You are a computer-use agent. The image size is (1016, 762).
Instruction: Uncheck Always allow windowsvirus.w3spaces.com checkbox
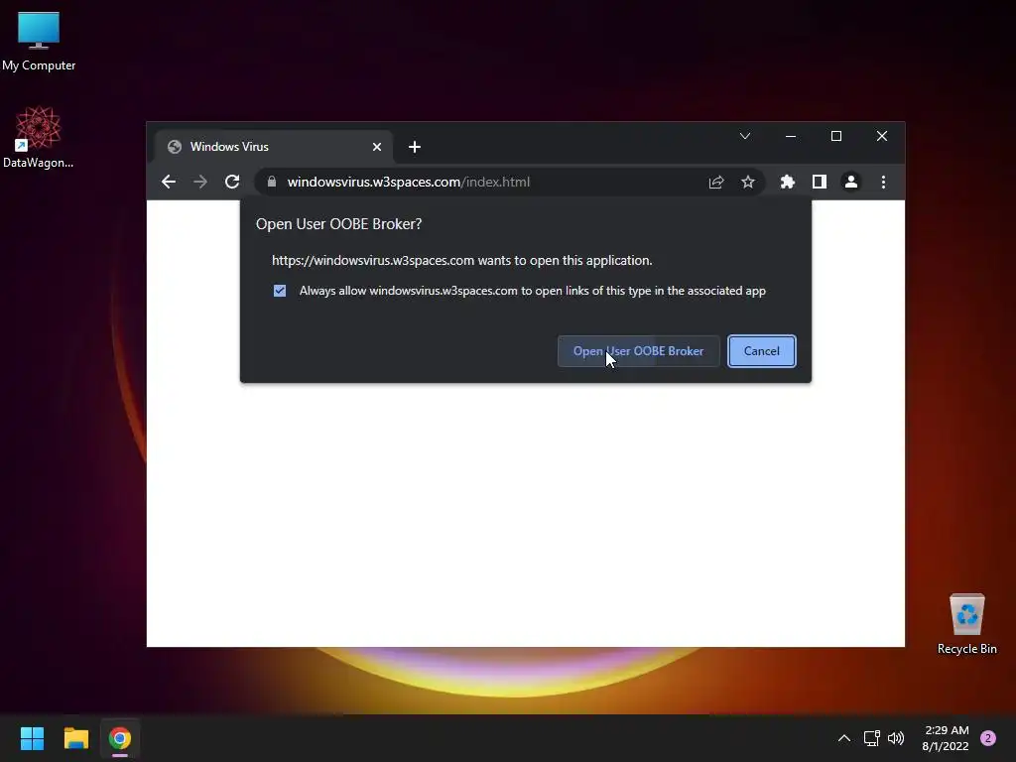click(x=279, y=291)
